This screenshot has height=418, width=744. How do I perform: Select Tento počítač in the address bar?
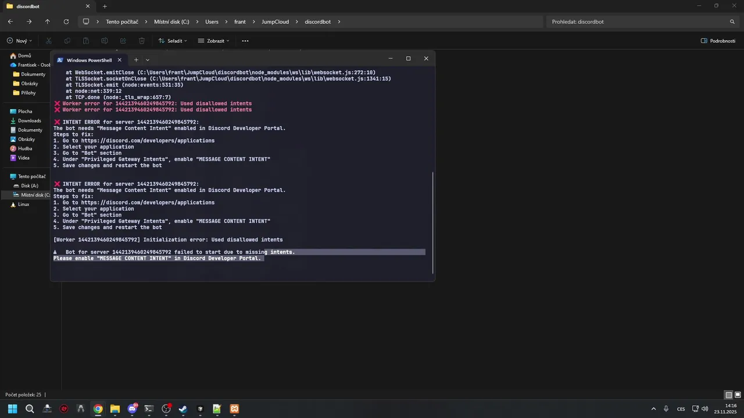(x=122, y=21)
